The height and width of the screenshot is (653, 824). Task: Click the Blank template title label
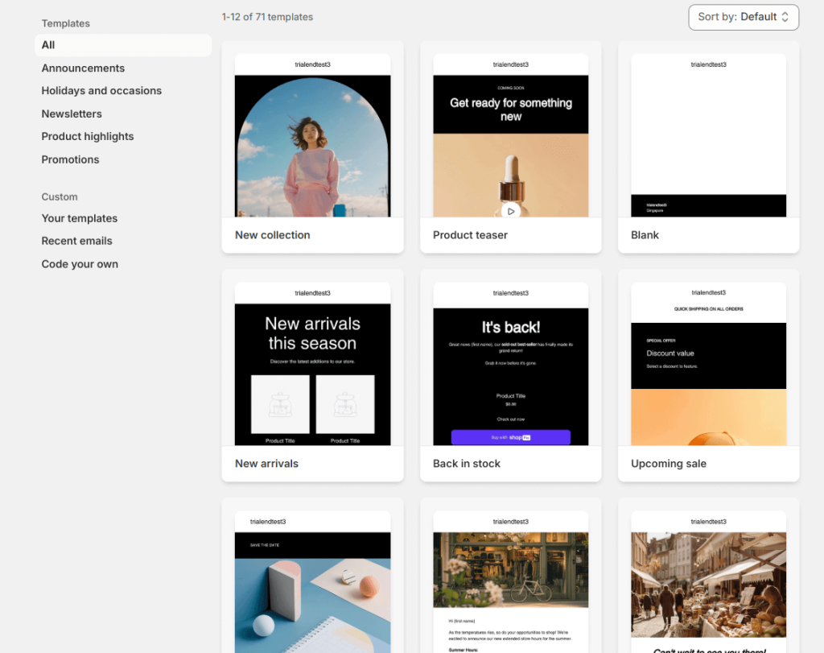tap(645, 235)
